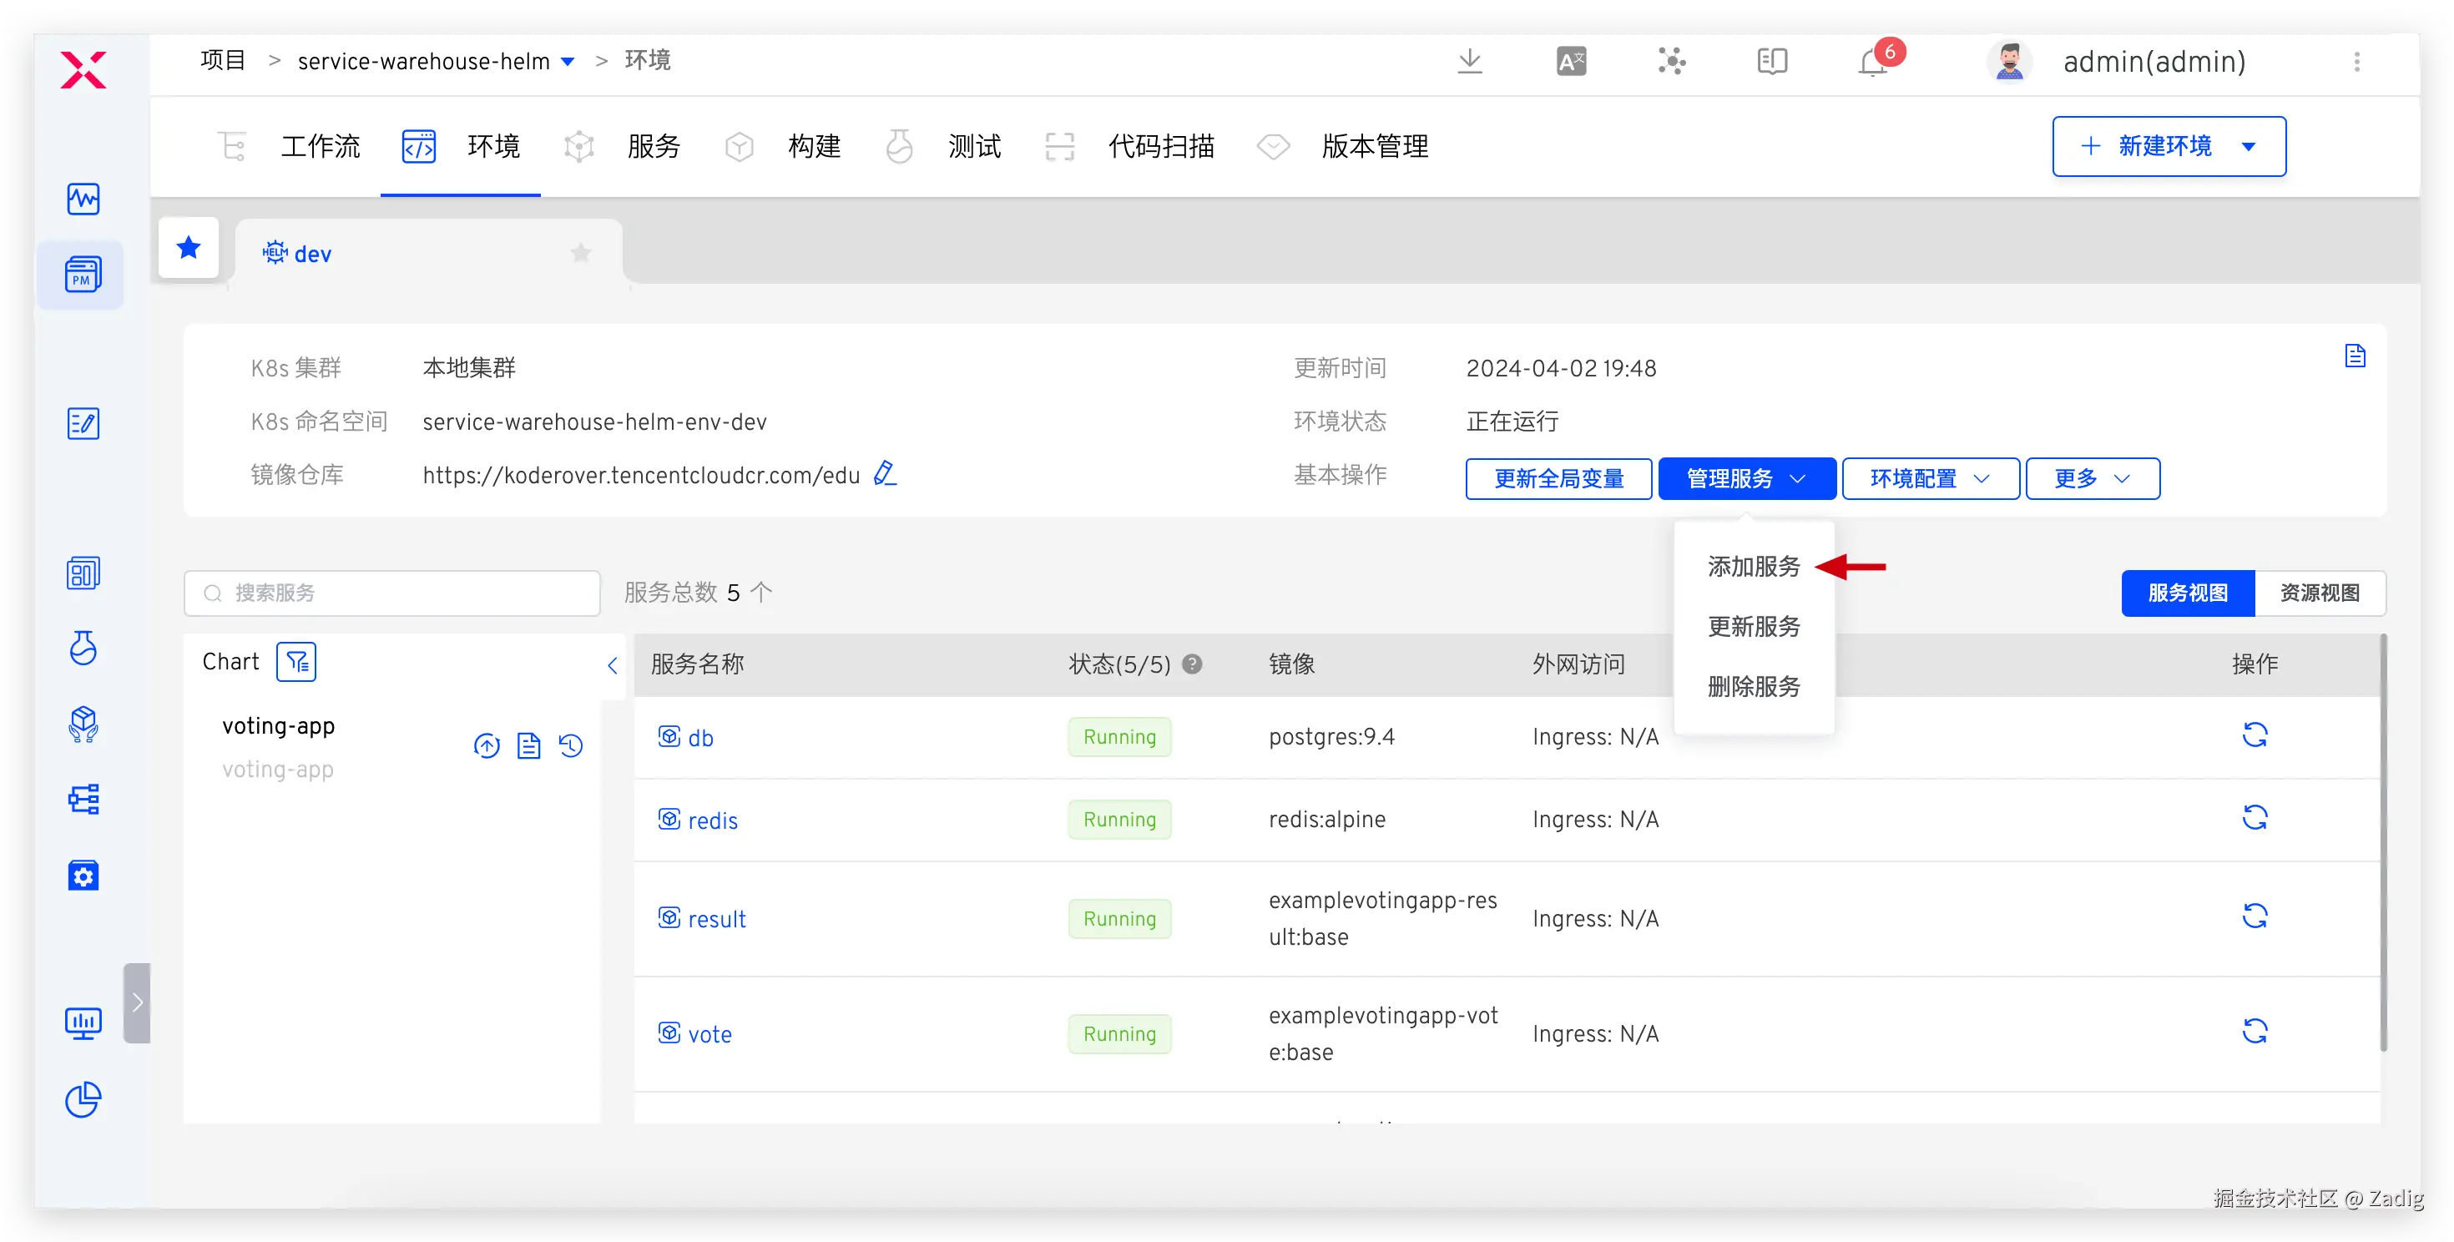Screen dimensions: 2454x1242
Task: Expand the 环境配置 dropdown
Action: (1930, 478)
